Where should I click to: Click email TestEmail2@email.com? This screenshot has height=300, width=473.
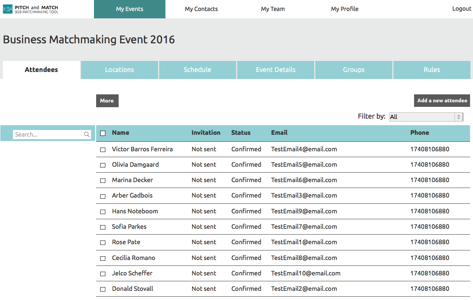(x=304, y=289)
